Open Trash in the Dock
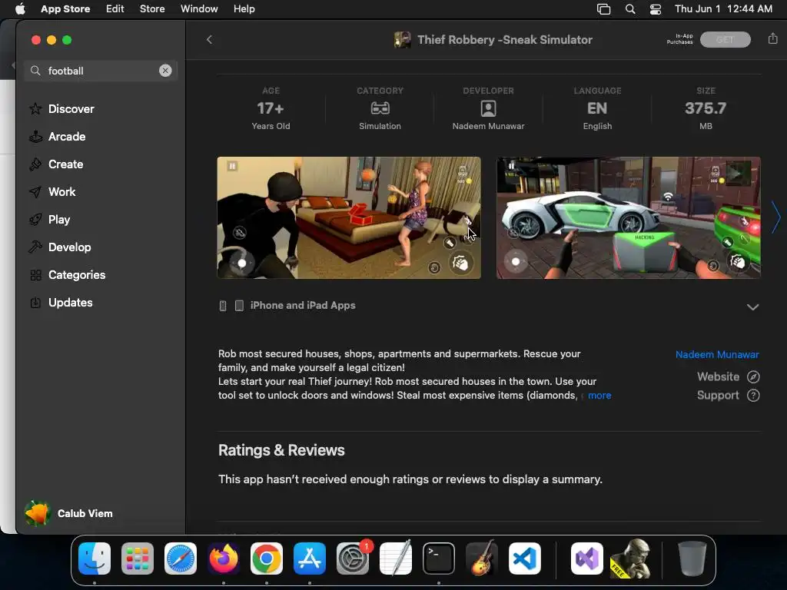Screen dimensions: 787x590 (692, 559)
